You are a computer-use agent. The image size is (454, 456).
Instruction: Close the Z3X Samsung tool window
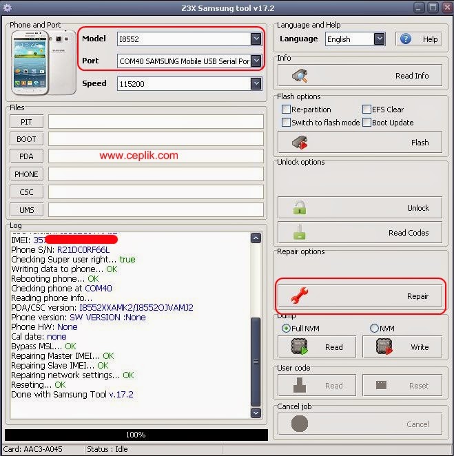[x=447, y=8]
